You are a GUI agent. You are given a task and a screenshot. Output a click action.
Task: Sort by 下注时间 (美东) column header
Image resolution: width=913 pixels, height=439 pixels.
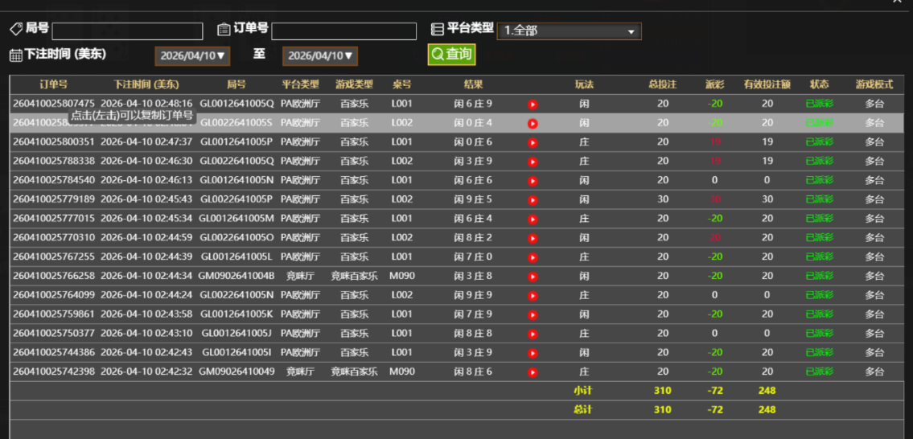146,84
